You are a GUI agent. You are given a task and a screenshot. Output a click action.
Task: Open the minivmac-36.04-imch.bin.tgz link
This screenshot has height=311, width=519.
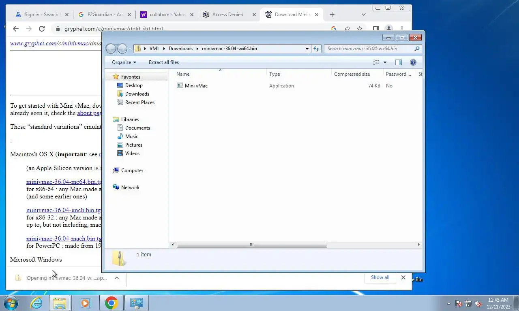tap(64, 210)
